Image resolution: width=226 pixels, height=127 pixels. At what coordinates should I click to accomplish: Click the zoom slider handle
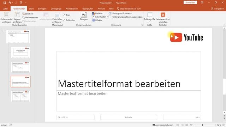click(202, 125)
